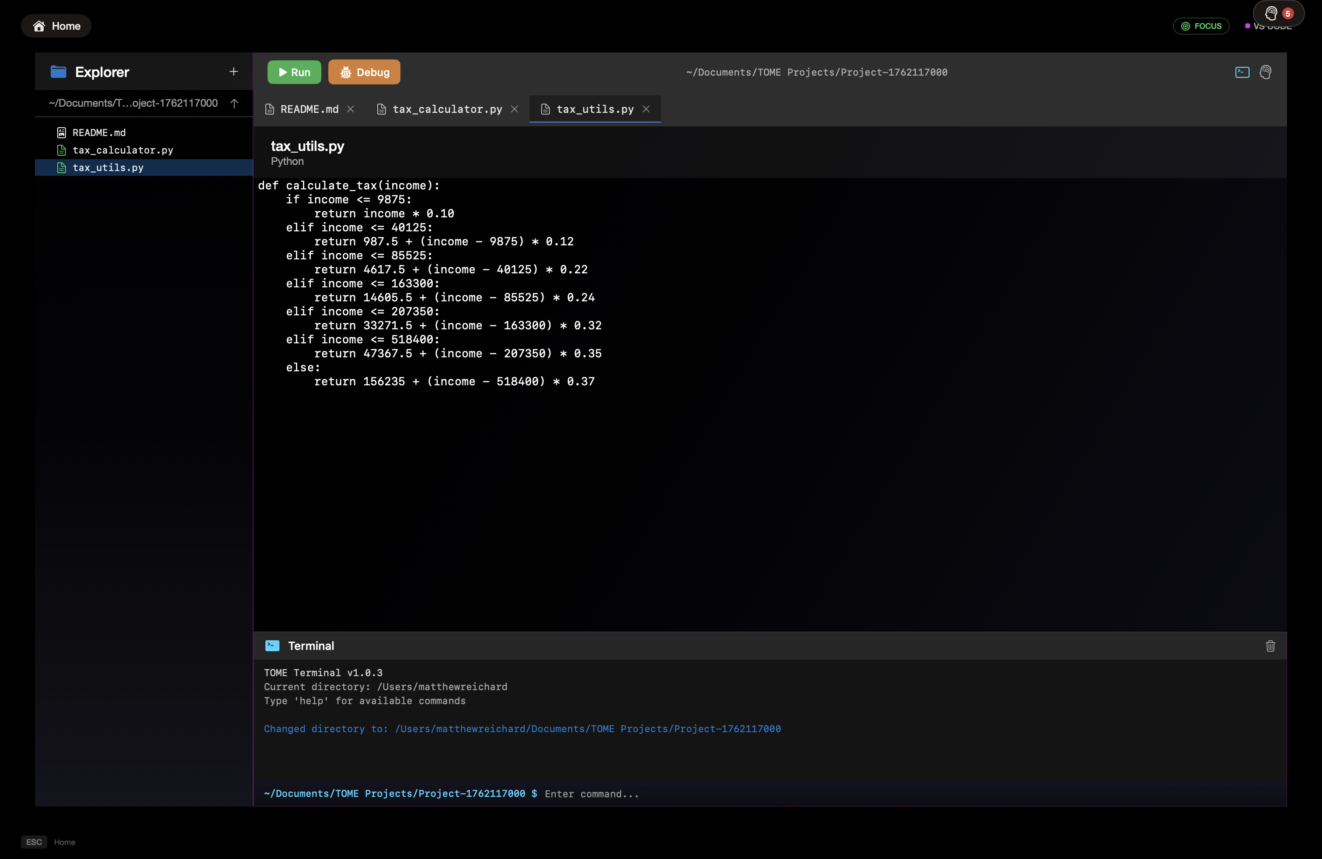Clear the terminal with the trash icon
The image size is (1322, 859).
[x=1270, y=646]
